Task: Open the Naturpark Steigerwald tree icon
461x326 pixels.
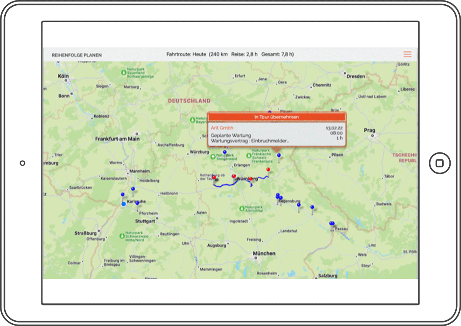Action: click(x=214, y=157)
